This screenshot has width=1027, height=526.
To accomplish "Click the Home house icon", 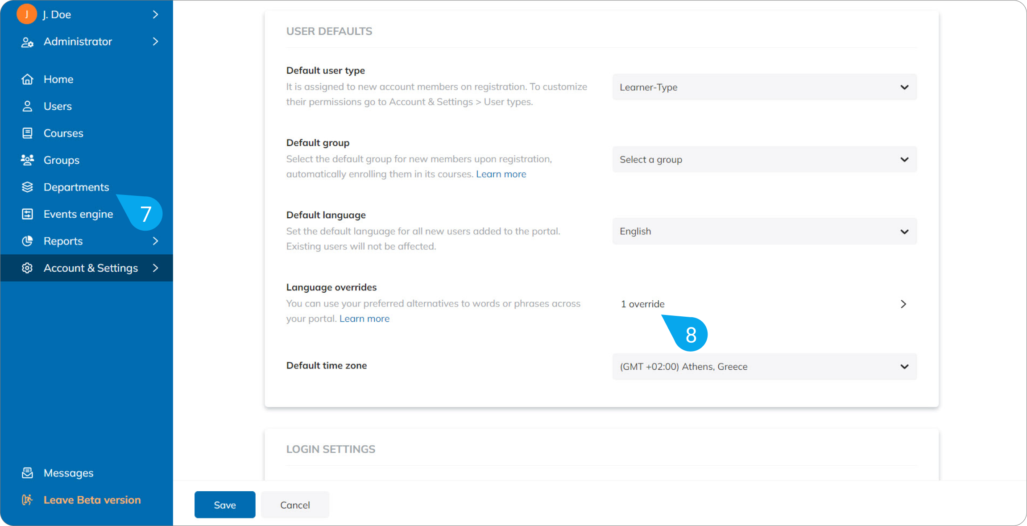I will 28,79.
